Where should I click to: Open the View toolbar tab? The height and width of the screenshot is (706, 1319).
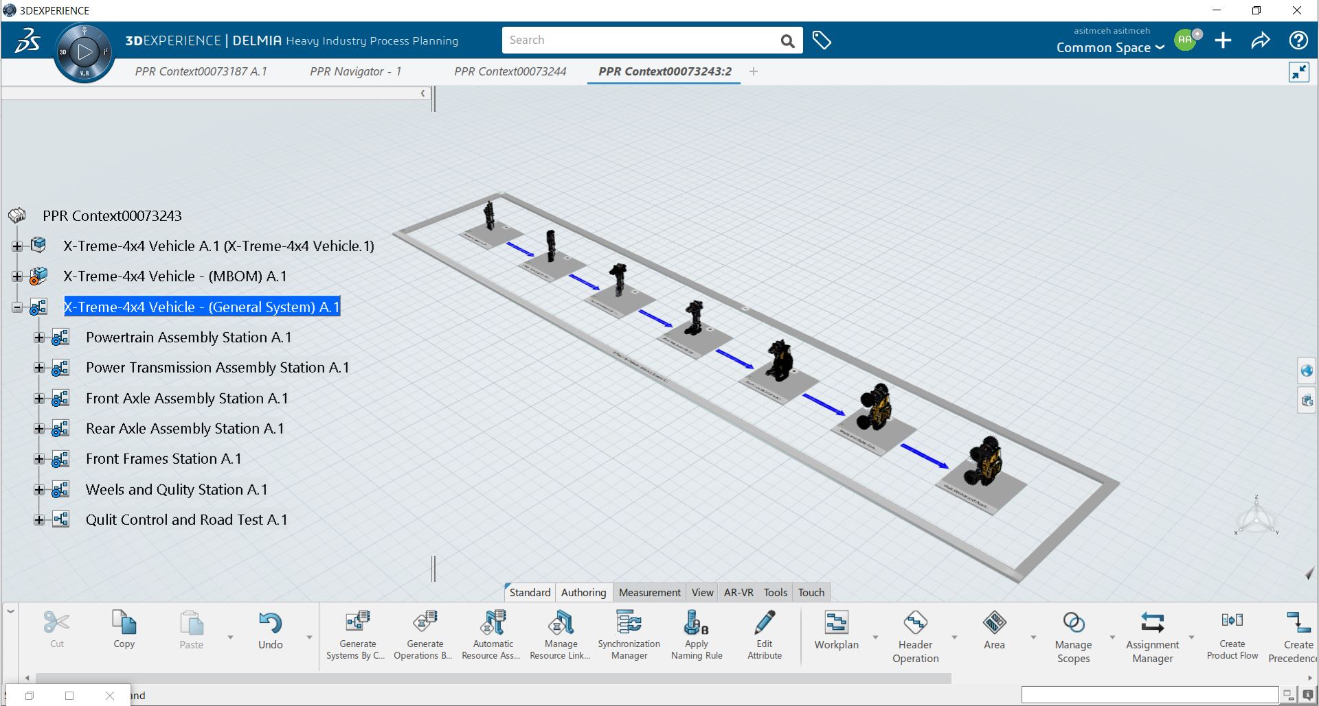pyautogui.click(x=702, y=592)
